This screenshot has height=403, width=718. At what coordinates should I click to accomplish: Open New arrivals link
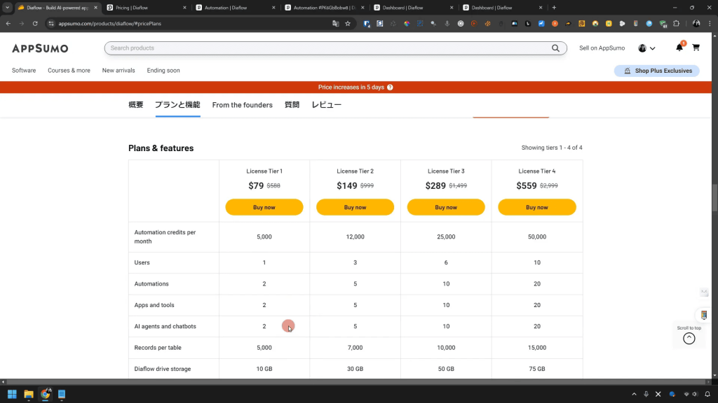click(118, 71)
